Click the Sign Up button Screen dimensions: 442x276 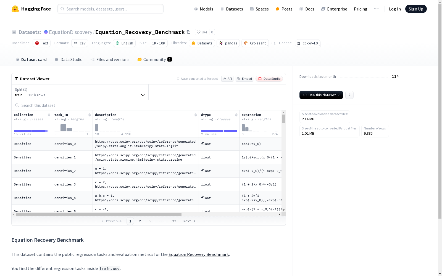416,9
